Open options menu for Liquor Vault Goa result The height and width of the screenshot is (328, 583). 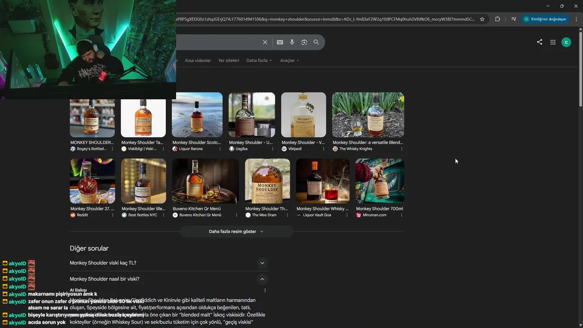point(347,215)
